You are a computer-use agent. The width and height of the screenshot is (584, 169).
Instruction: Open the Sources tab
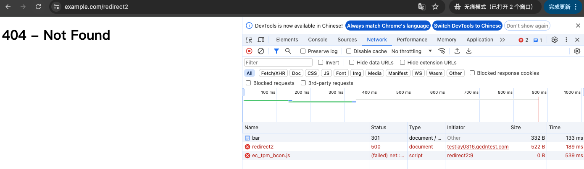click(347, 40)
